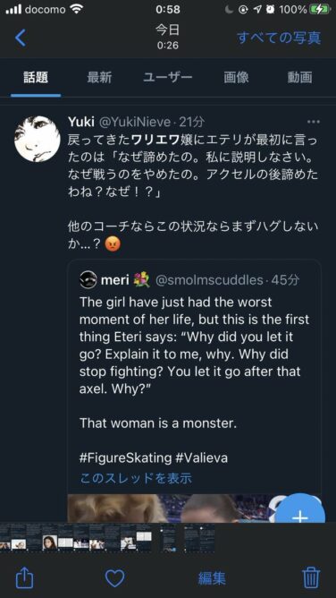Tap the Wi-Fi status icon

point(77,10)
